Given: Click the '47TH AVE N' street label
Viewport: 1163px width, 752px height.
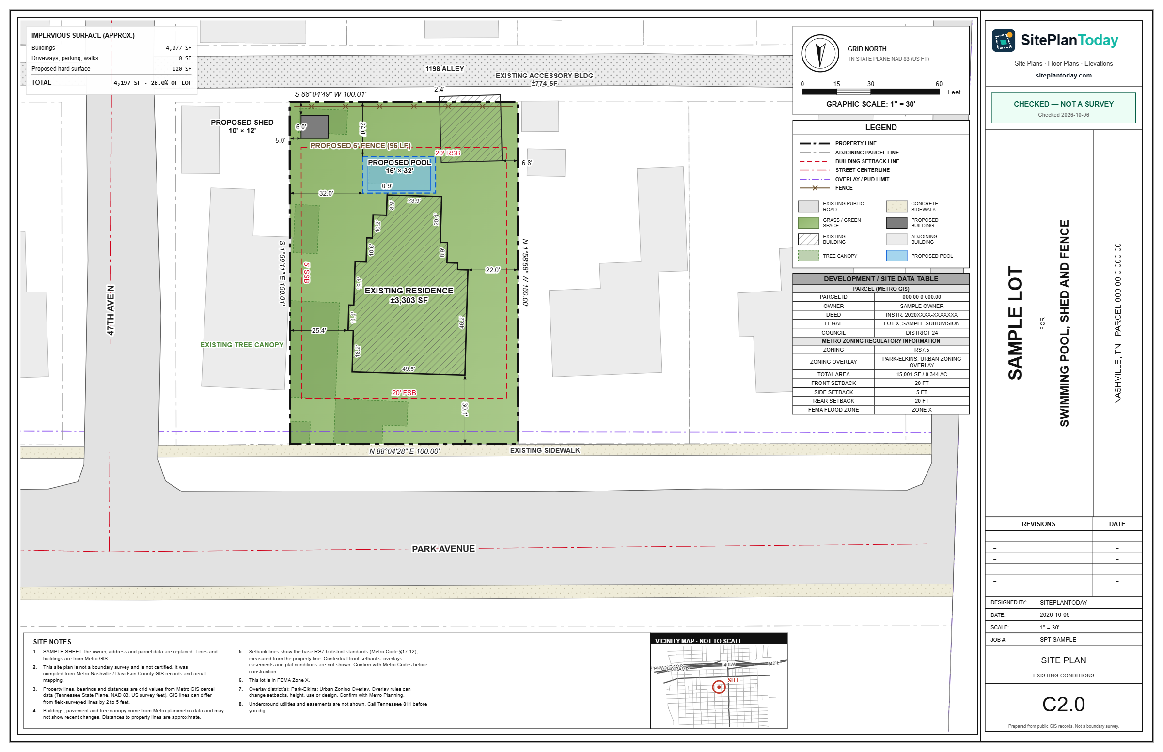Looking at the screenshot, I should coord(111,310).
